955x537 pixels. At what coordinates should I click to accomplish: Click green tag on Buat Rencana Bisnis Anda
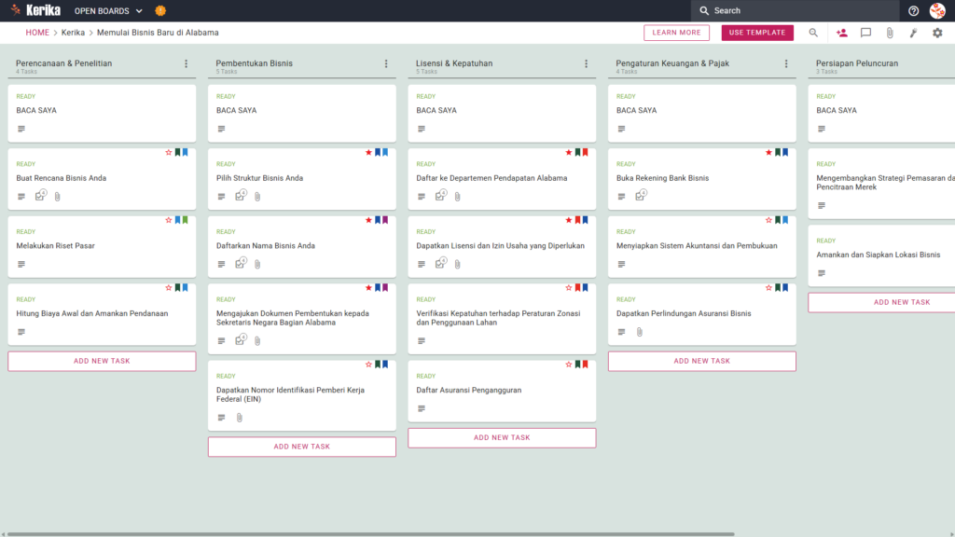[178, 152]
